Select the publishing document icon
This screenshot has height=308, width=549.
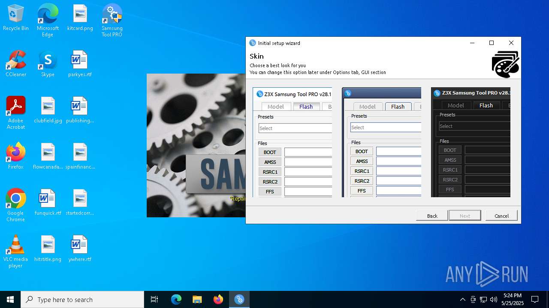pyautogui.click(x=80, y=110)
